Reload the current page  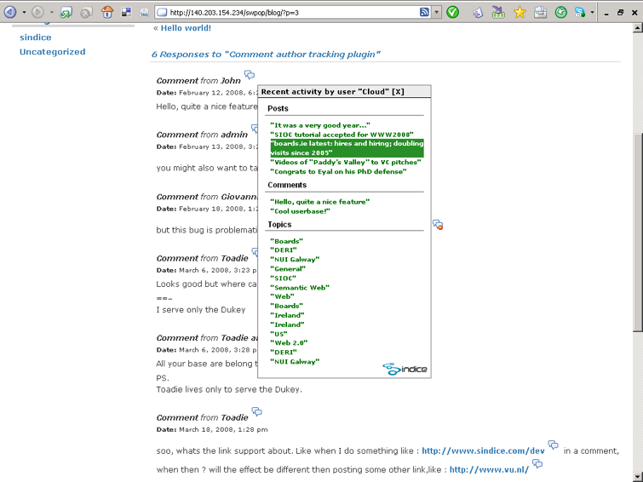click(x=66, y=13)
